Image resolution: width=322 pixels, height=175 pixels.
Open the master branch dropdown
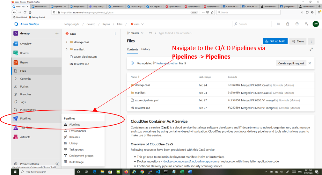click(135, 33)
